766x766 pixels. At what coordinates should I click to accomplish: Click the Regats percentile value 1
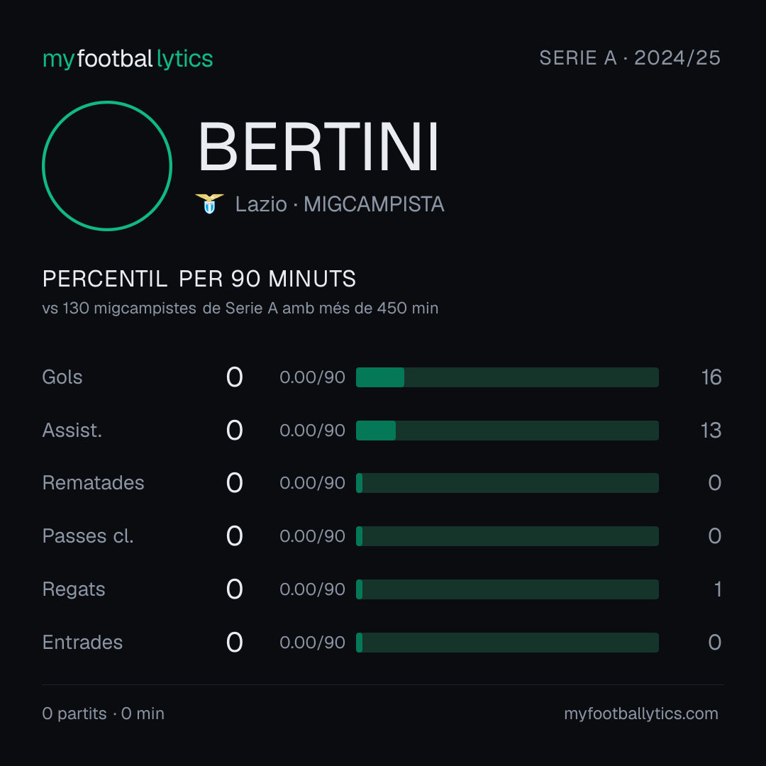point(718,589)
